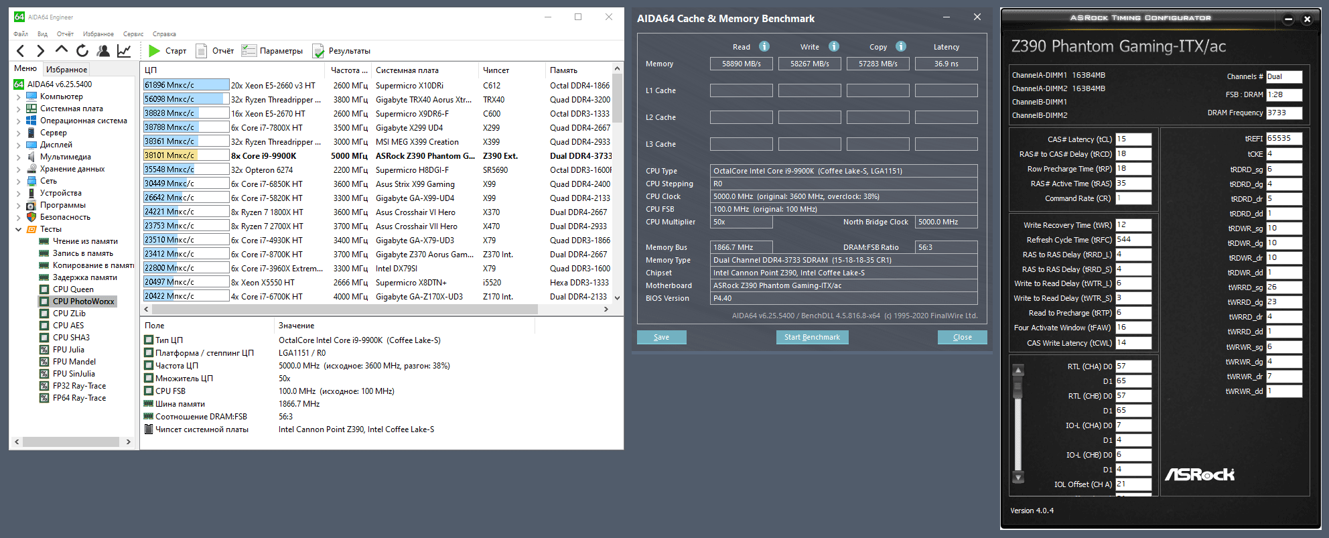This screenshot has width=1329, height=538.
Task: Select the CPU Queen benchmark
Action: click(73, 289)
